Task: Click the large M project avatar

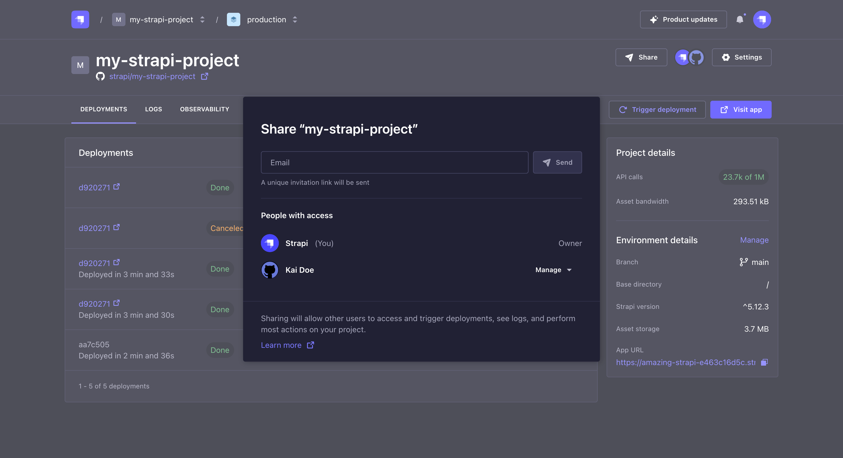Action: (80, 65)
